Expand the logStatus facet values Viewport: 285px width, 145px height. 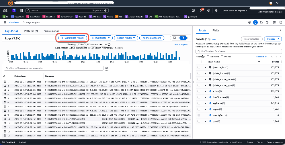click(x=205, y=103)
